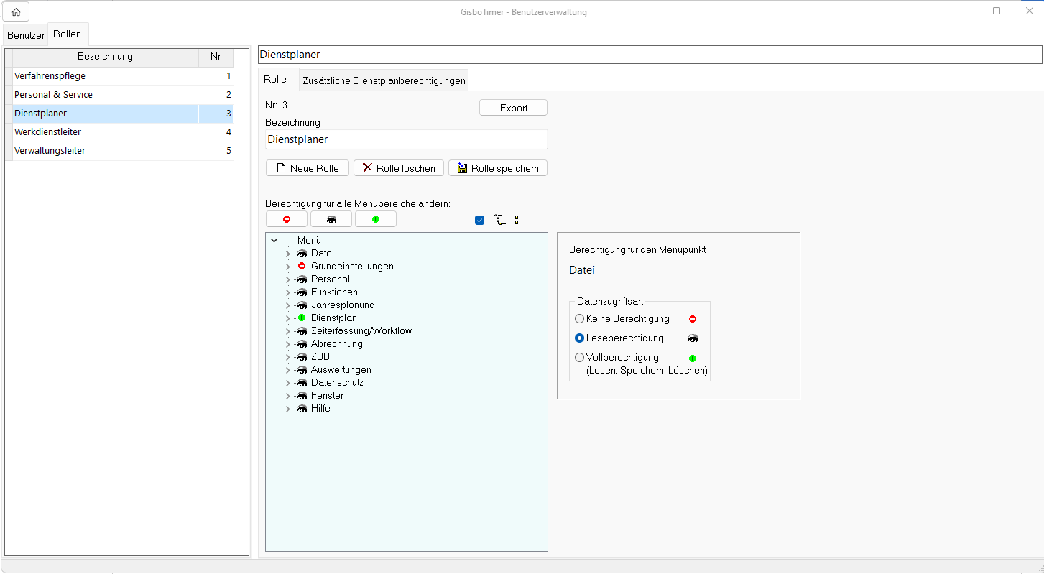The height and width of the screenshot is (574, 1044).
Task: Expand the Personal tree node
Action: coord(287,279)
